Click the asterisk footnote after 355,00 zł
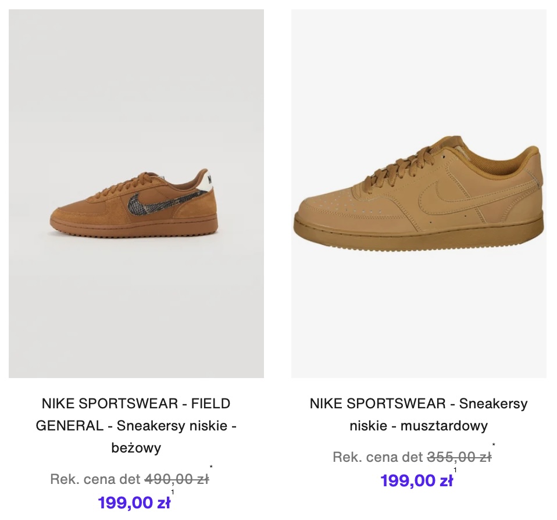557x520 pixels. (494, 446)
